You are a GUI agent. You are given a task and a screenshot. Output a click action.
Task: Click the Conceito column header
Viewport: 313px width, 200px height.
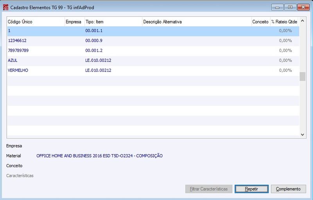pyautogui.click(x=261, y=22)
